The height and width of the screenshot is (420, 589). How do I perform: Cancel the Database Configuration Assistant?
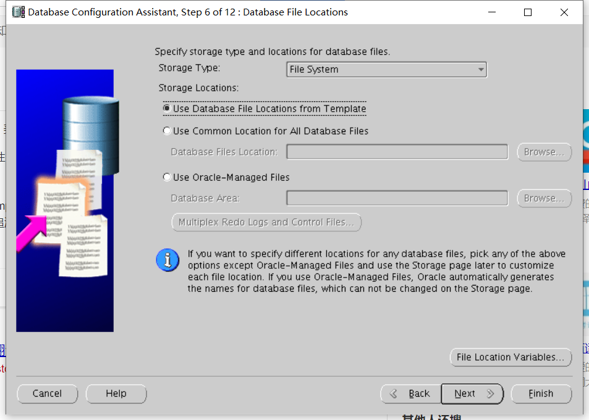(48, 393)
